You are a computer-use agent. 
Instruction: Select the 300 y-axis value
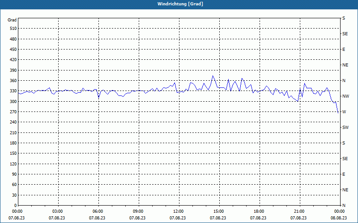[13, 102]
